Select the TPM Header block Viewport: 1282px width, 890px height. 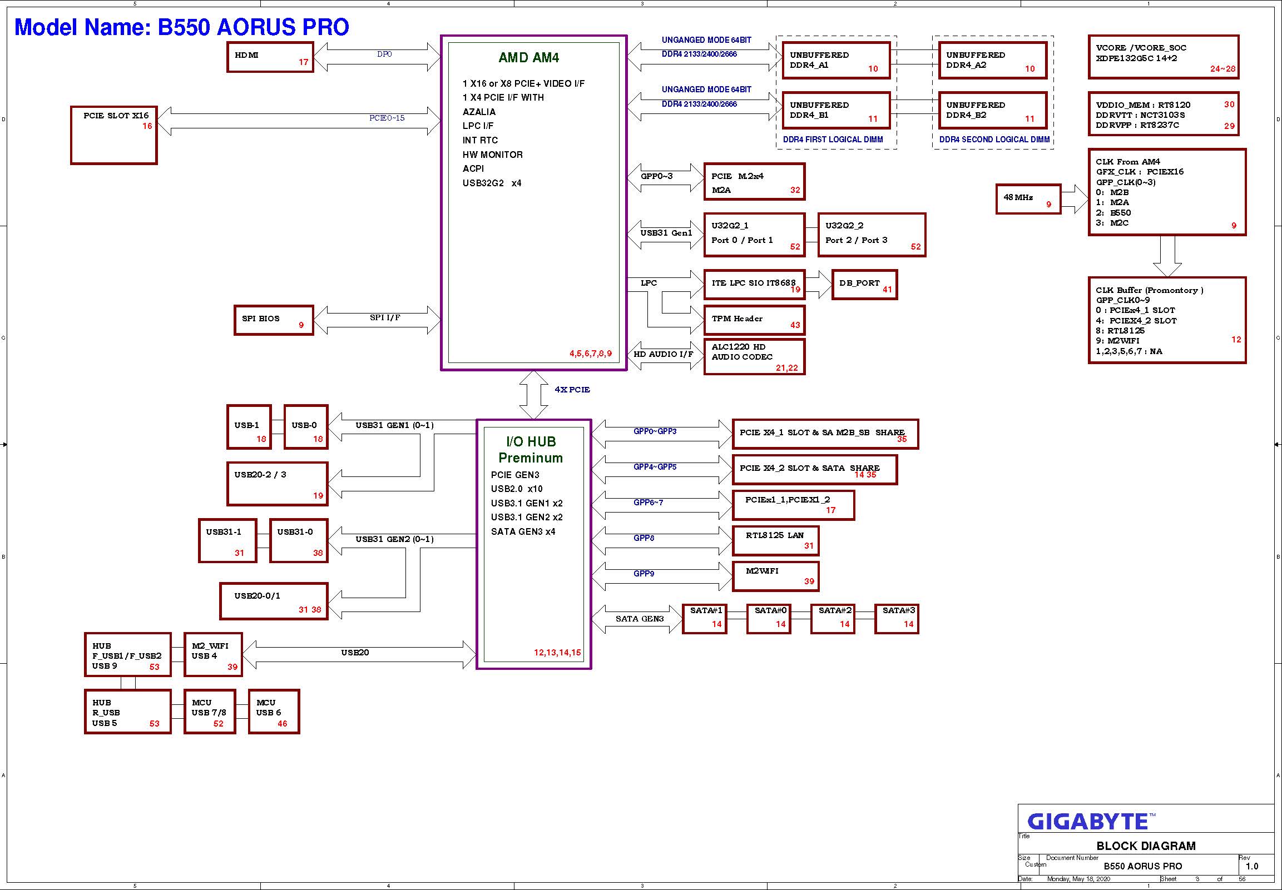point(754,320)
